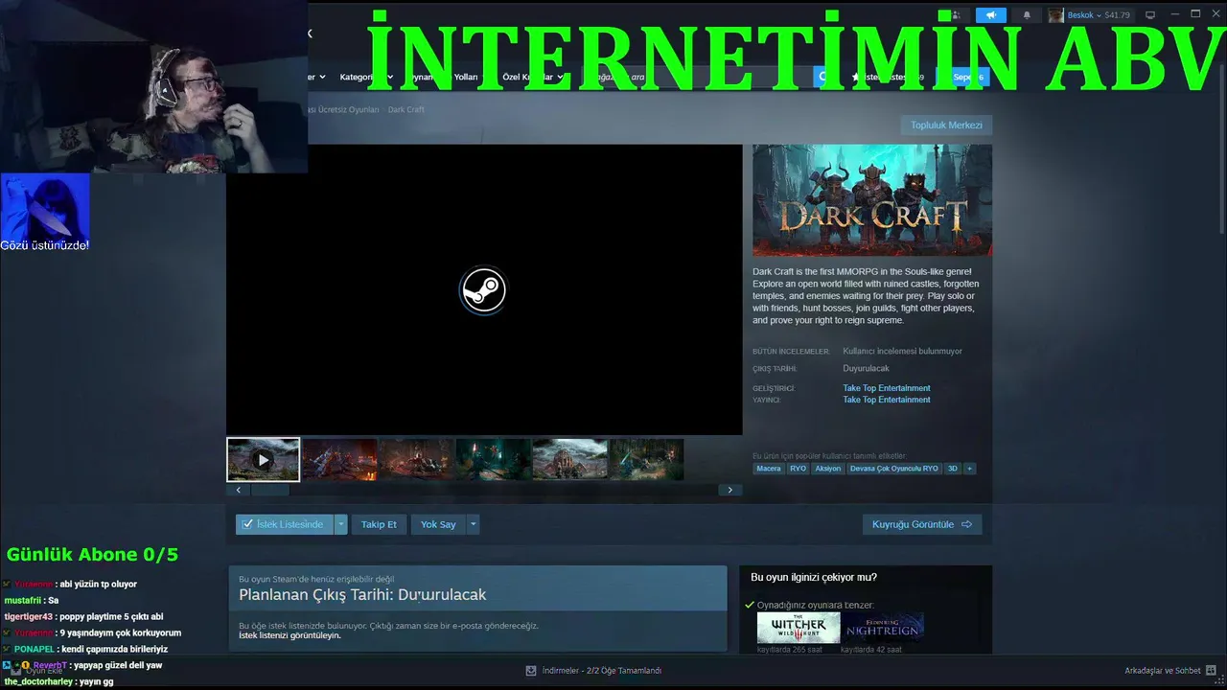Select the third screenshot thumbnail
Image resolution: width=1227 pixels, height=690 pixels.
[416, 460]
